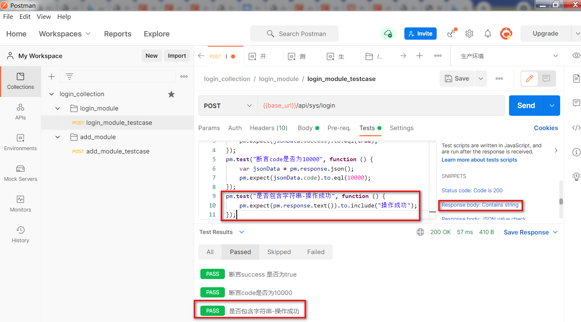Screen dimensions: 581x322
Task: Open the View menu
Action: coord(44,17)
